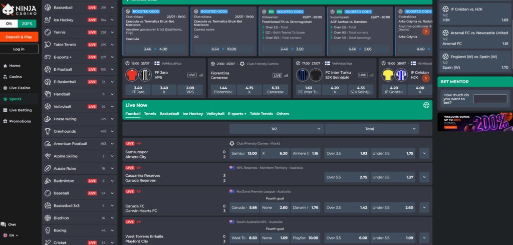Choose the Handball icon
513x245 pixels.
point(48,94)
